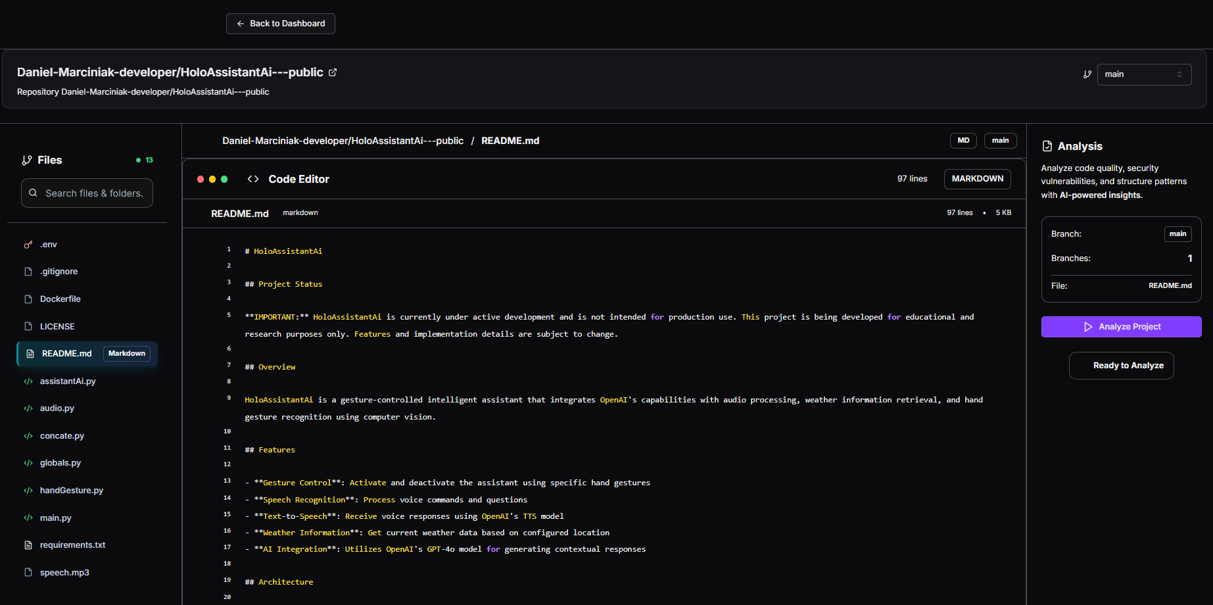Click the document icon beside speech.mp3
The height and width of the screenshot is (605, 1213).
click(28, 572)
